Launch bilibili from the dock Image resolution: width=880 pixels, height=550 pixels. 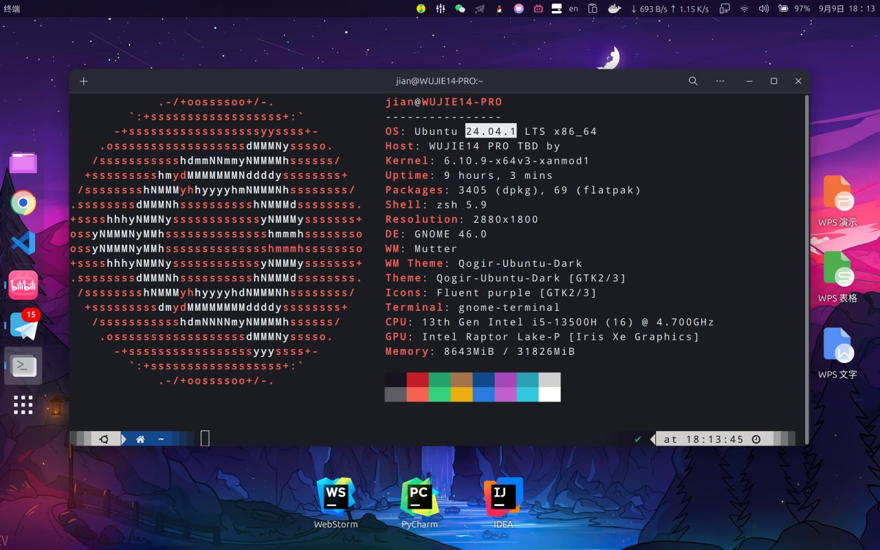click(23, 285)
